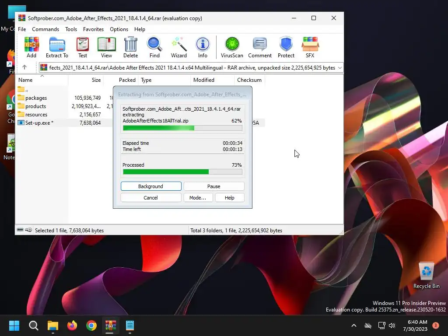This screenshot has width=448, height=336.
Task: Click the WinRAR taskbar icon
Action: tap(111, 325)
